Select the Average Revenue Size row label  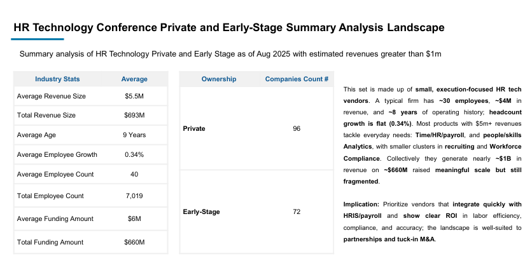[52, 97]
